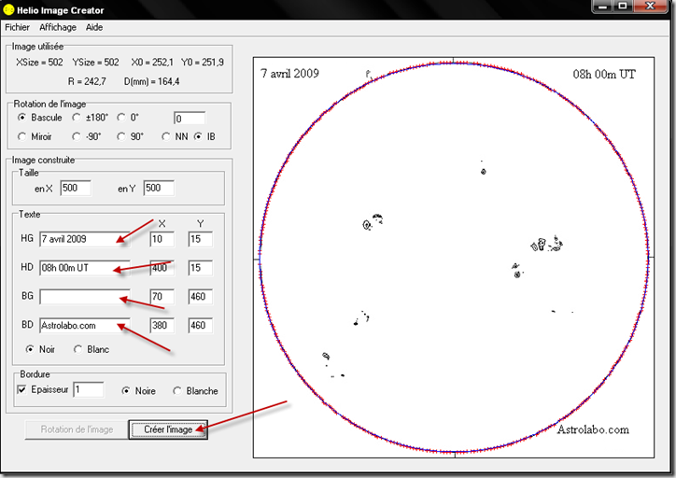Click the disabled Rotation de l'image button
The width and height of the screenshot is (676, 478).
coord(77,429)
